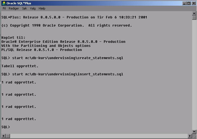Click the vertical scrollbar thumb
This screenshot has height=139, width=197.
tap(194, 18)
